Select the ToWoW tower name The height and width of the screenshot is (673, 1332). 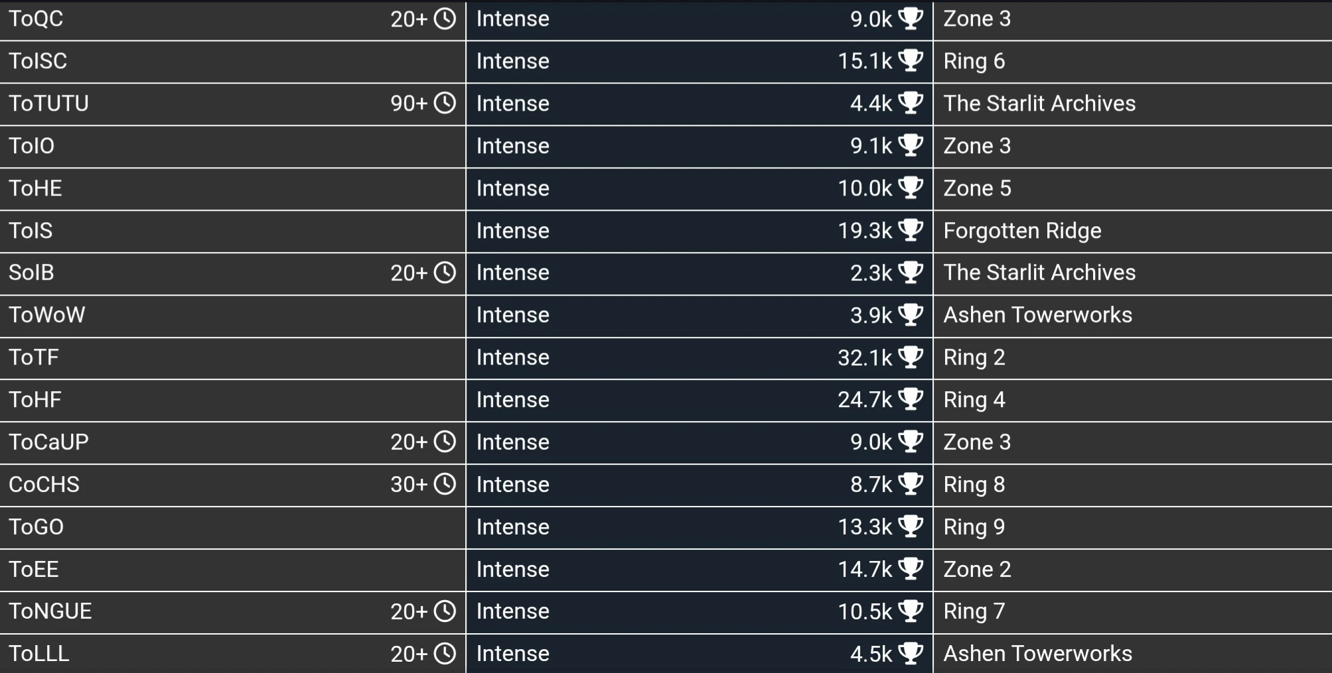(47, 315)
